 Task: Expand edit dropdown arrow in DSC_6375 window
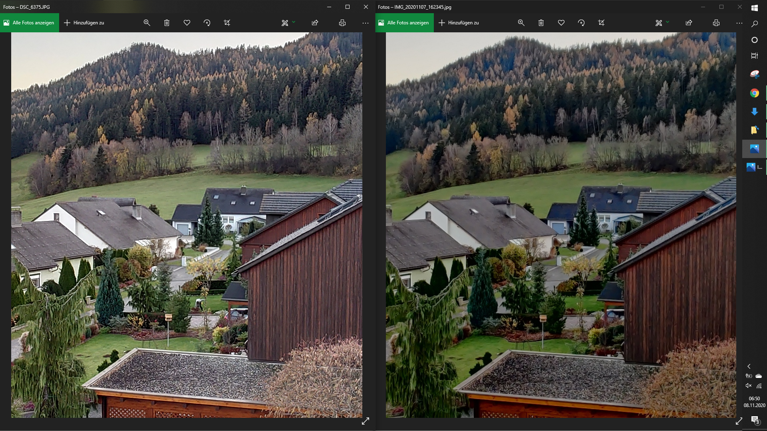[294, 22]
